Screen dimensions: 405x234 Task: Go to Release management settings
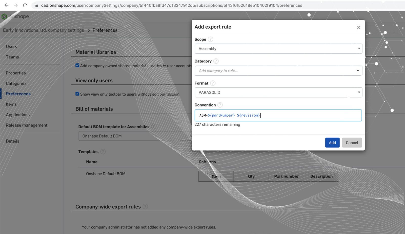(27, 125)
